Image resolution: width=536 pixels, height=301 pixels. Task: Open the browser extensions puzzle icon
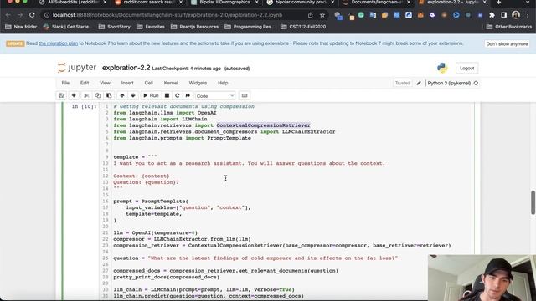492,15
